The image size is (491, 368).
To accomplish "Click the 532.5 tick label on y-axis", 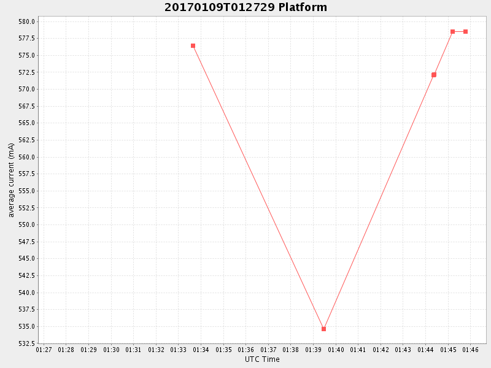I will pyautogui.click(x=27, y=343).
